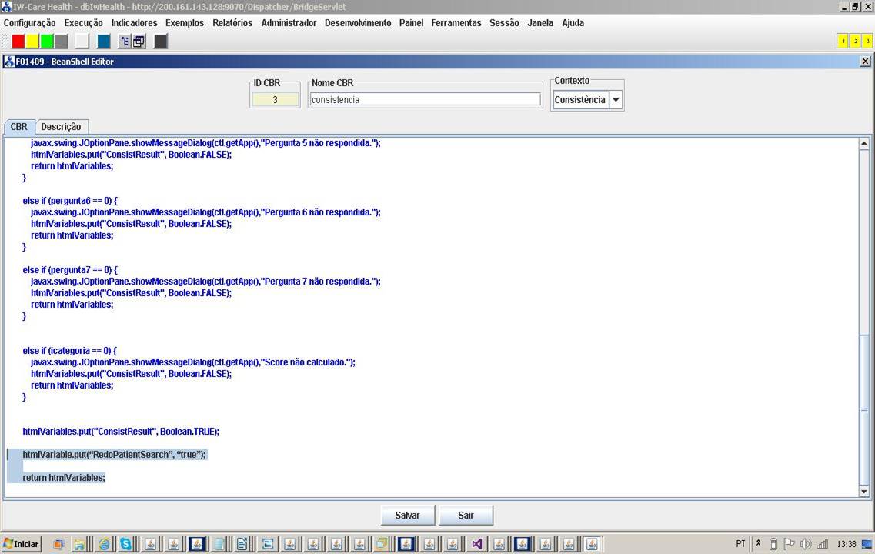Select the CBR tab
Viewport: 875px width, 554px height.
(x=18, y=127)
